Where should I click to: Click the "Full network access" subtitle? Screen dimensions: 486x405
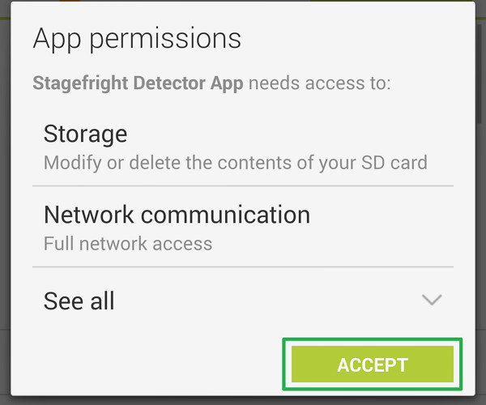click(128, 243)
